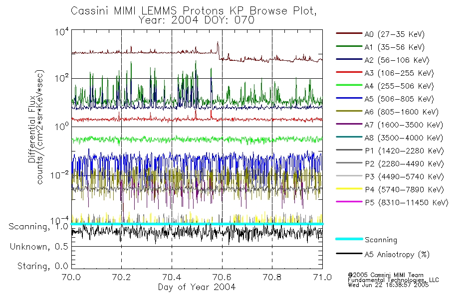Click the olive A6 legend line
474x299 pixels.
click(x=349, y=111)
